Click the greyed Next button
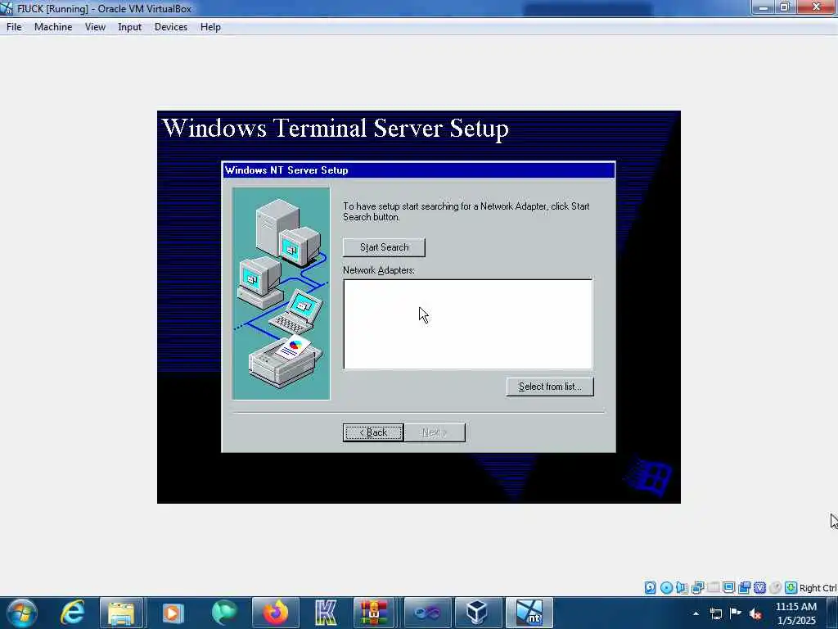 (435, 432)
